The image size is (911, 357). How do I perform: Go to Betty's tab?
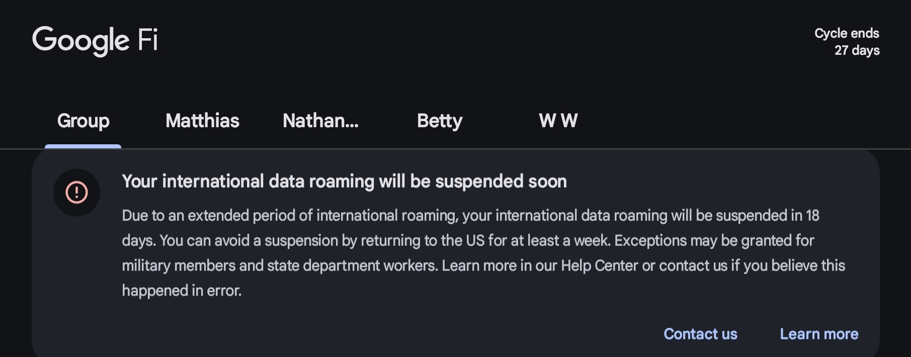[x=439, y=121]
